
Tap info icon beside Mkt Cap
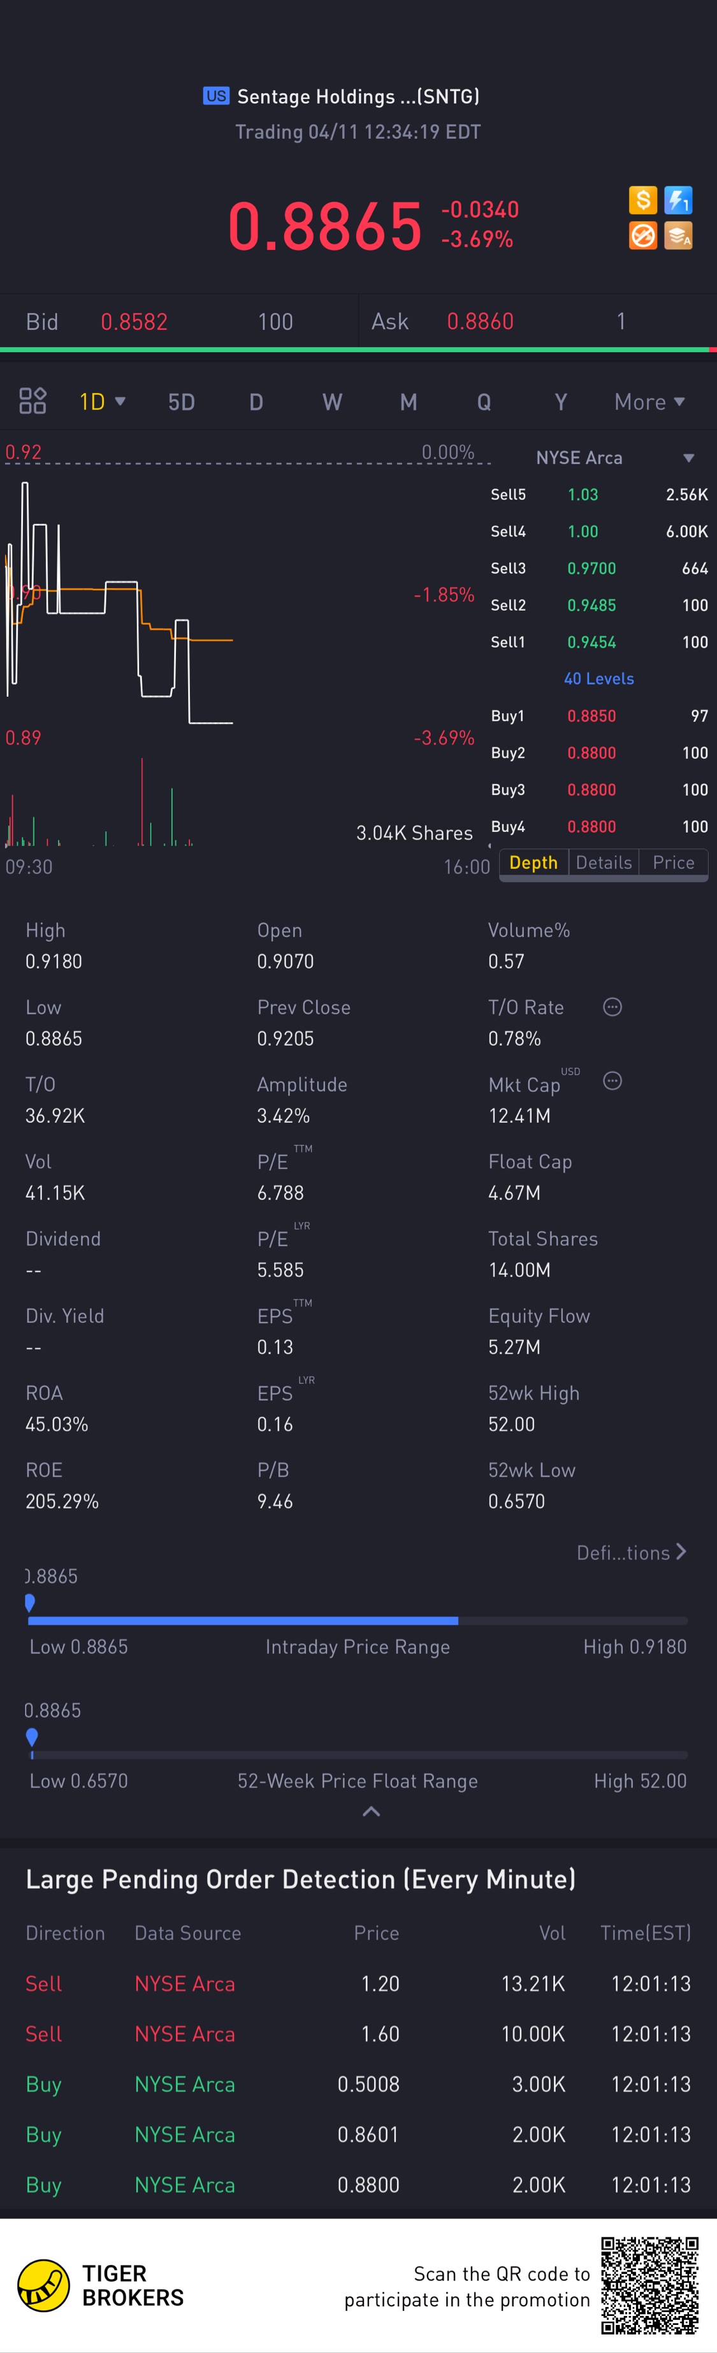coord(612,1081)
